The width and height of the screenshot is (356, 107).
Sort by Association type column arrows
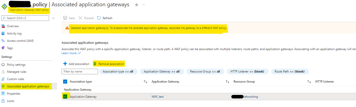pos(145,82)
